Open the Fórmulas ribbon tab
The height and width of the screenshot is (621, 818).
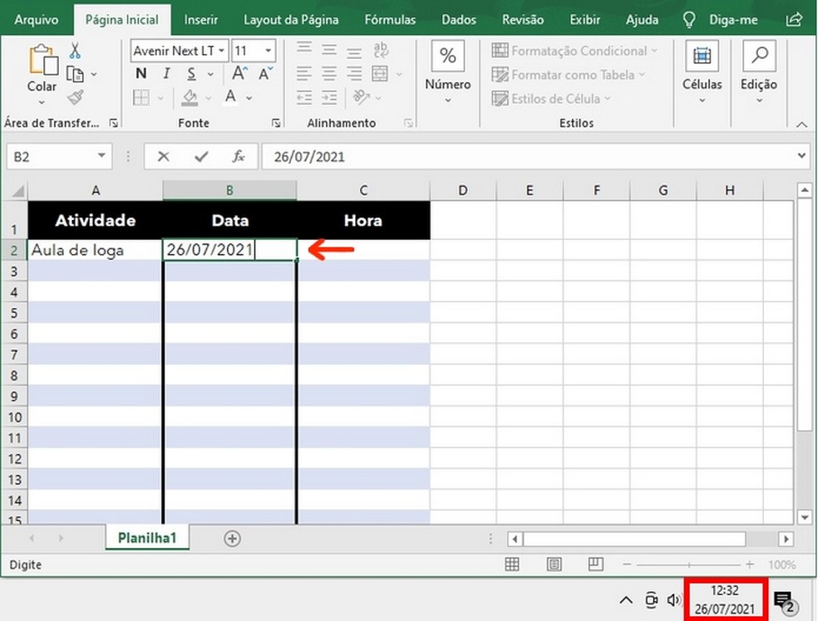(x=390, y=20)
